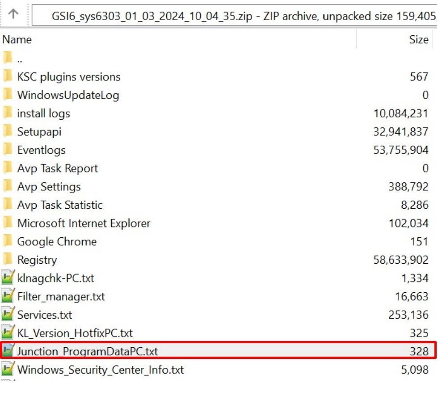Viewport: 438px width, 400px height.
Task: Click the size value 567
Action: (419, 77)
